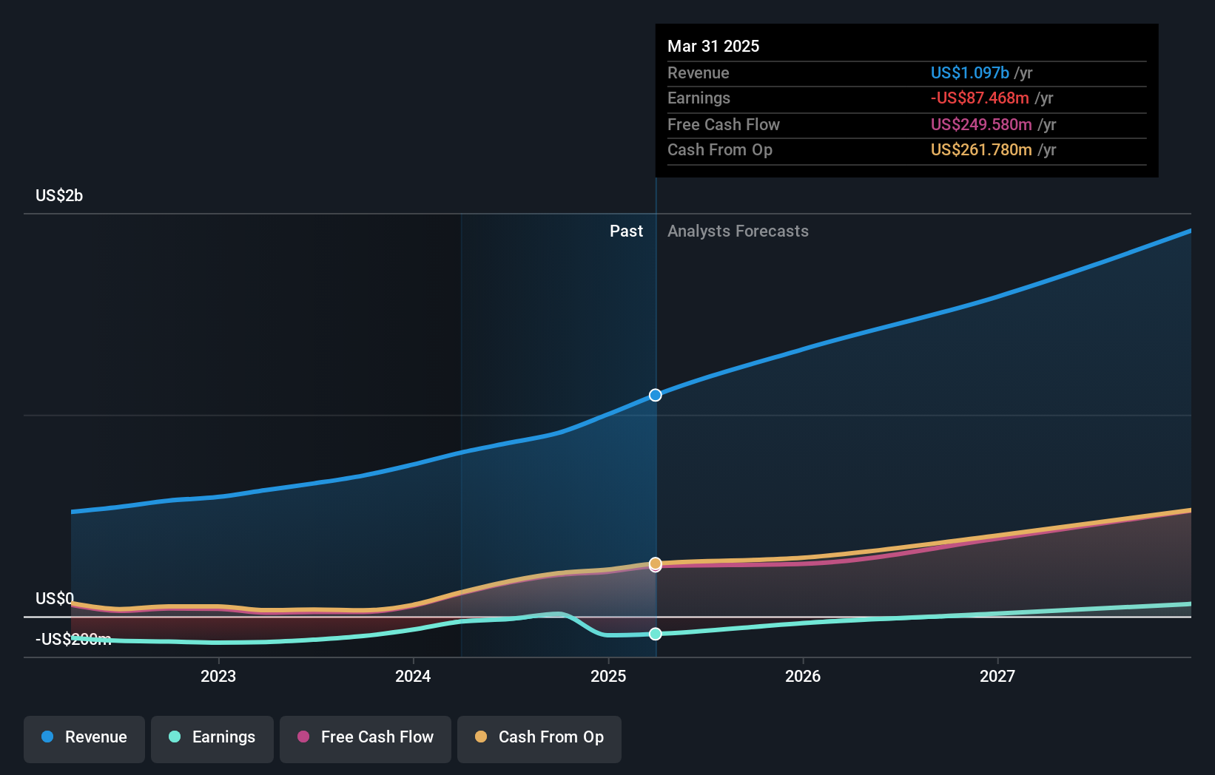Click the 2025 axis label
The width and height of the screenshot is (1215, 775).
click(x=608, y=676)
